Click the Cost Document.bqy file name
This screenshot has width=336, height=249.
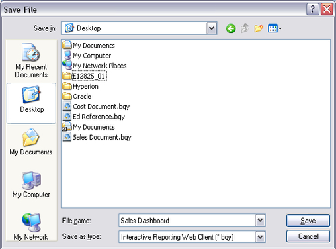pos(101,107)
